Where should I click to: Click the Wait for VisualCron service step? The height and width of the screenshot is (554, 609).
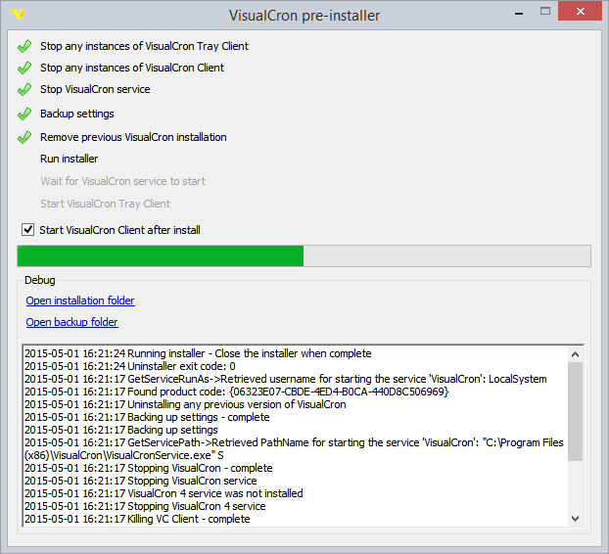click(122, 181)
